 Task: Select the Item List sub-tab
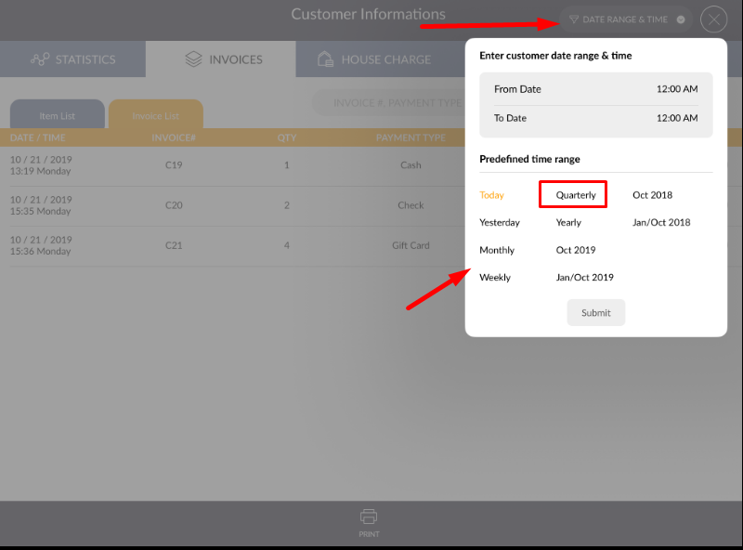tap(58, 116)
